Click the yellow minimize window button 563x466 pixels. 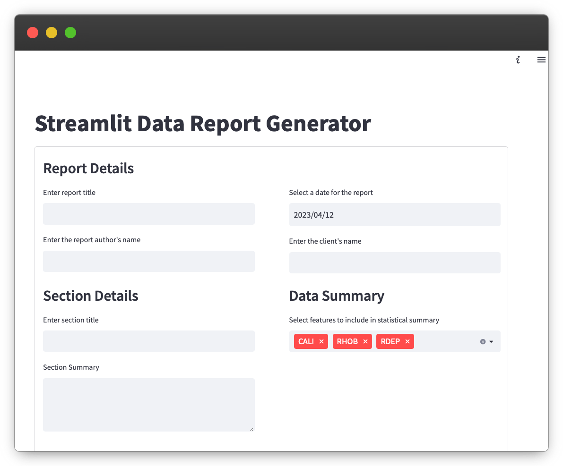pos(52,33)
